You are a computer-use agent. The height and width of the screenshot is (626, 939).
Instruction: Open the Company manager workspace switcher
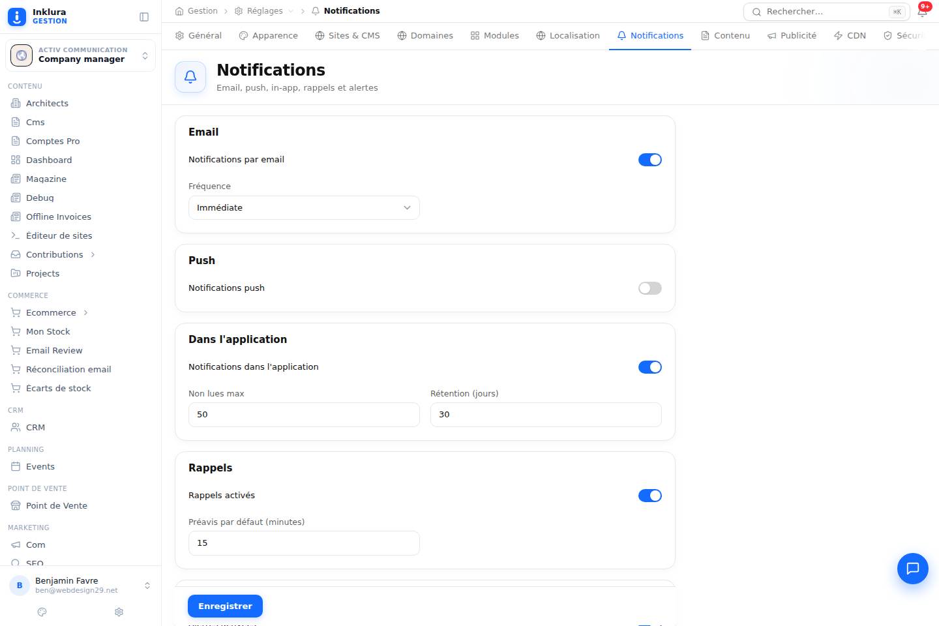(x=81, y=55)
